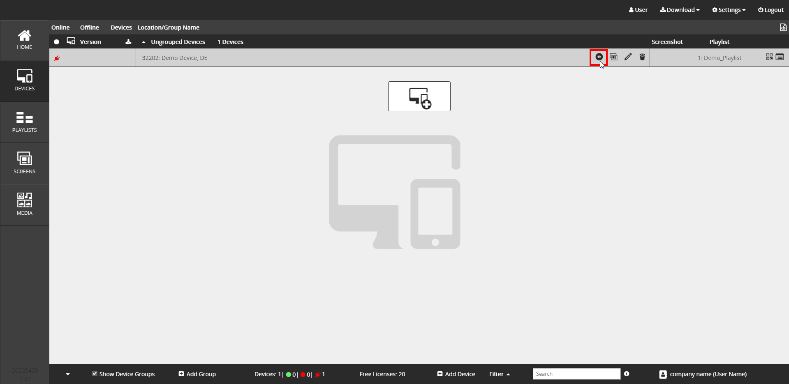Click the large add-device icon button
The image size is (789, 384).
[419, 97]
